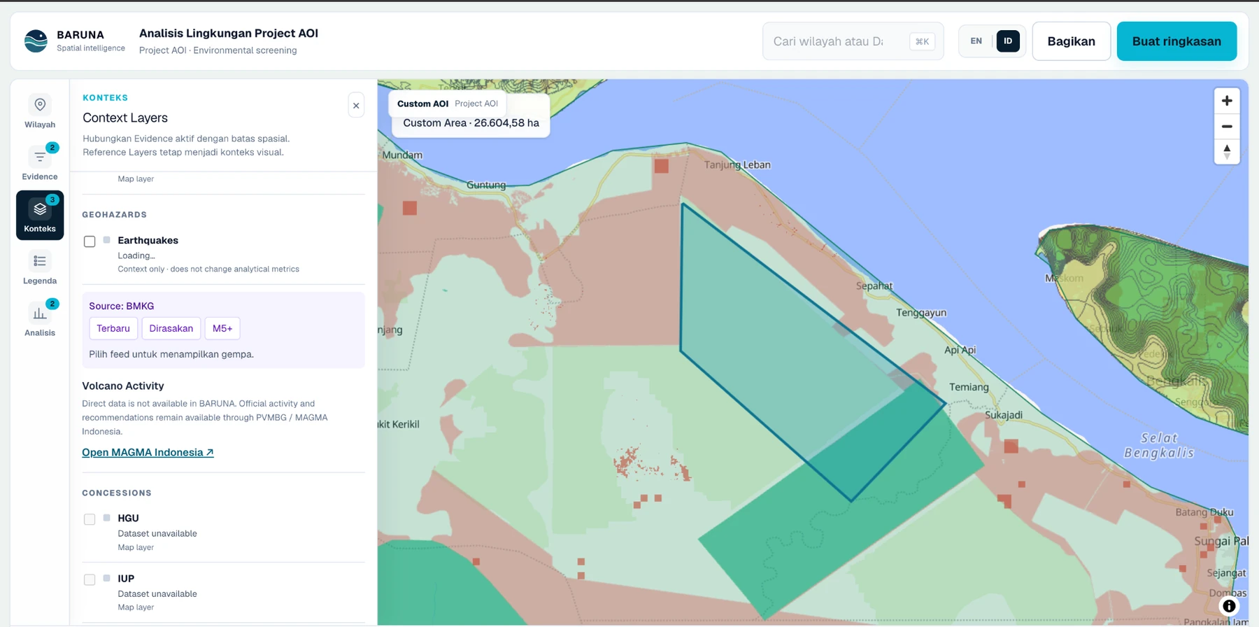The width and height of the screenshot is (1259, 627).
Task: Close the Context Layers panel
Action: click(356, 106)
